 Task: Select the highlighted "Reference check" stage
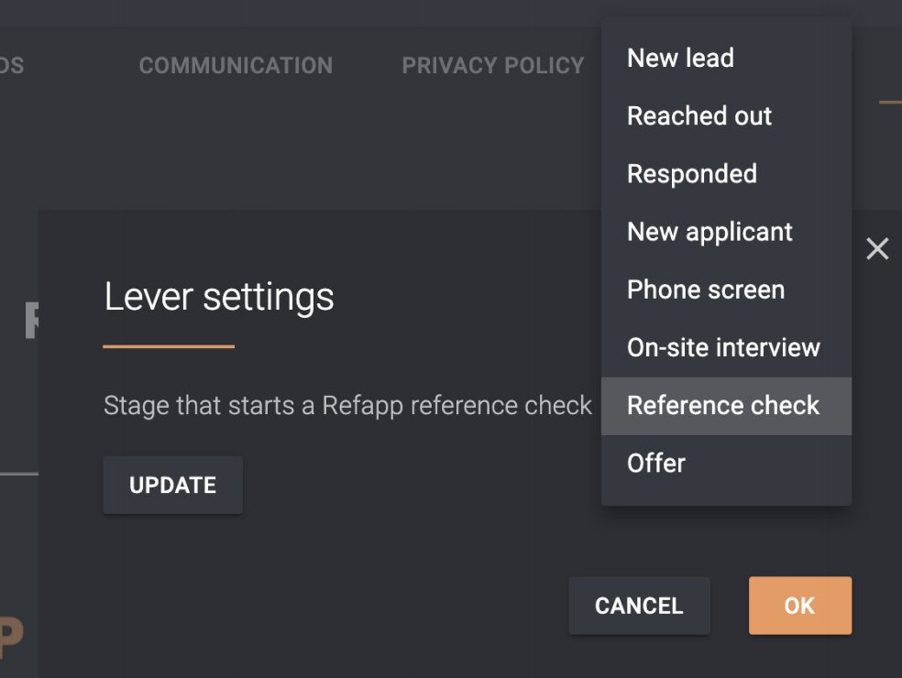(723, 406)
